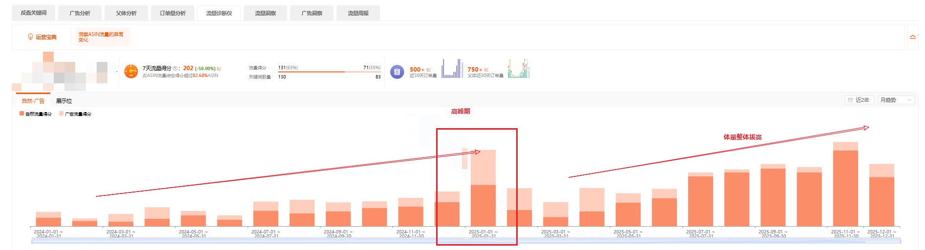Click the orange traffic score gauge icon

131,72
